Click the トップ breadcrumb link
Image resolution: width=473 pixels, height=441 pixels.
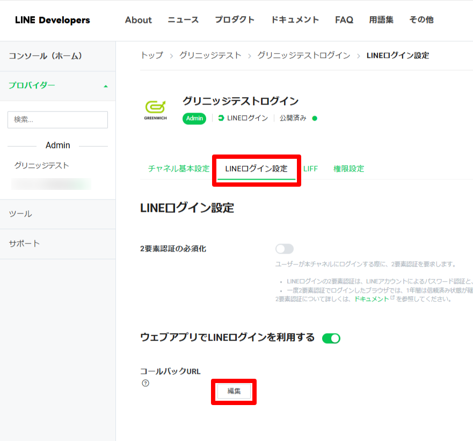pos(152,55)
